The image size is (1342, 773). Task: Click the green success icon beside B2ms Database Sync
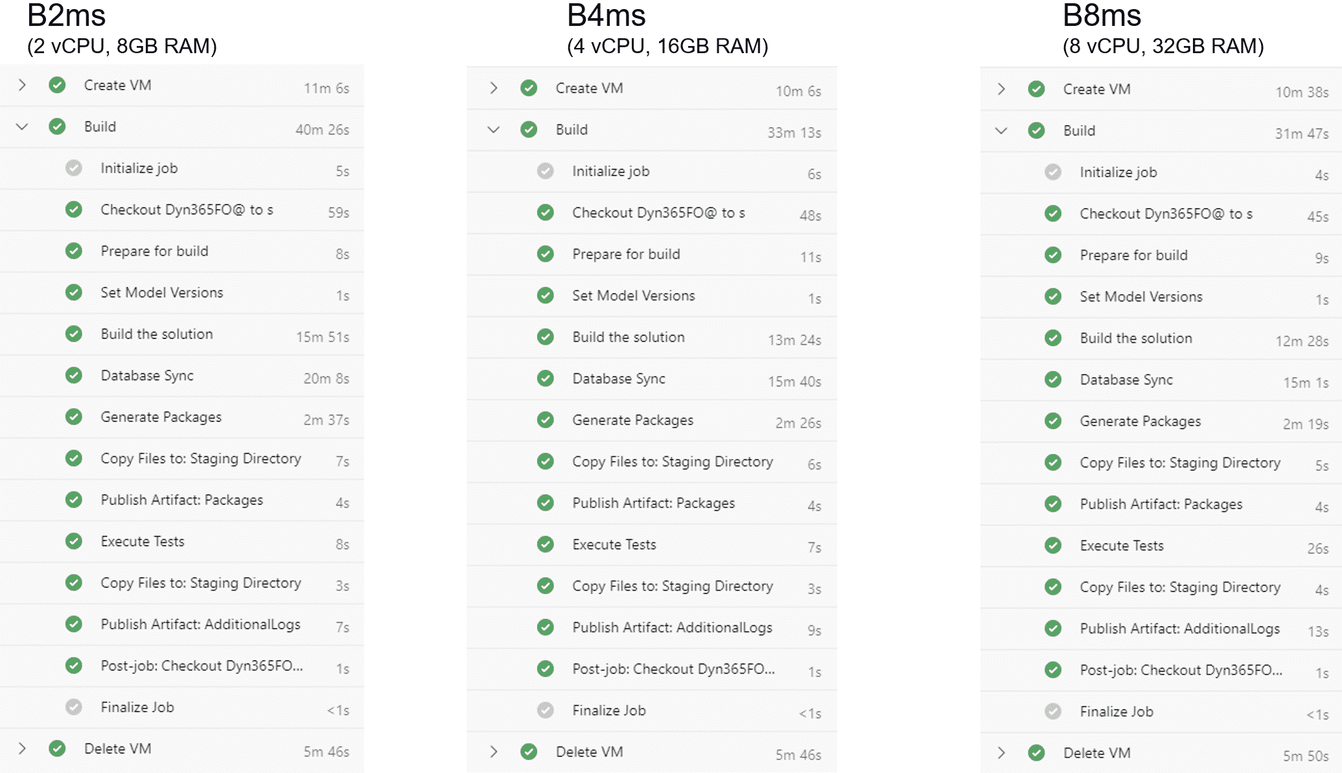click(74, 375)
